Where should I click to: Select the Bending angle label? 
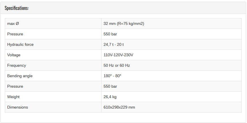20,76
